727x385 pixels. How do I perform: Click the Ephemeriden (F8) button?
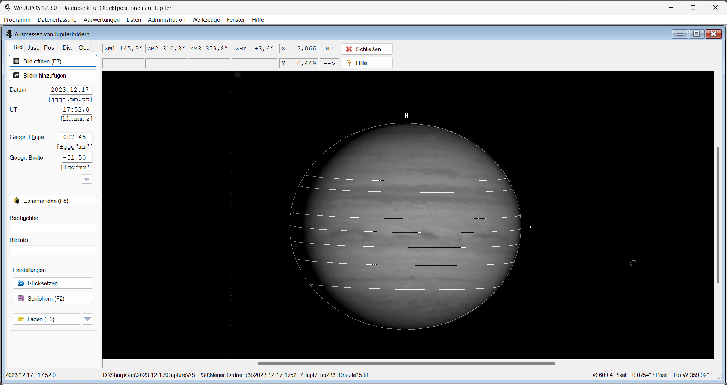(x=53, y=201)
